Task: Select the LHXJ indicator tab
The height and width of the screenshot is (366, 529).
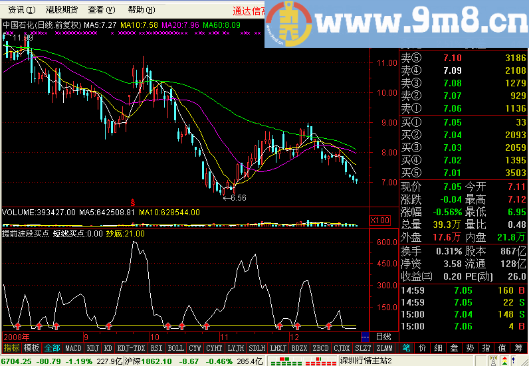Action: coord(278,348)
